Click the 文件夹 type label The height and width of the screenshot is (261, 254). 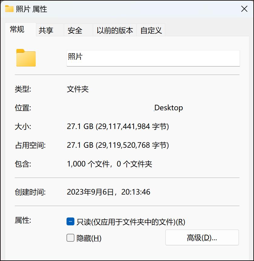78,89
